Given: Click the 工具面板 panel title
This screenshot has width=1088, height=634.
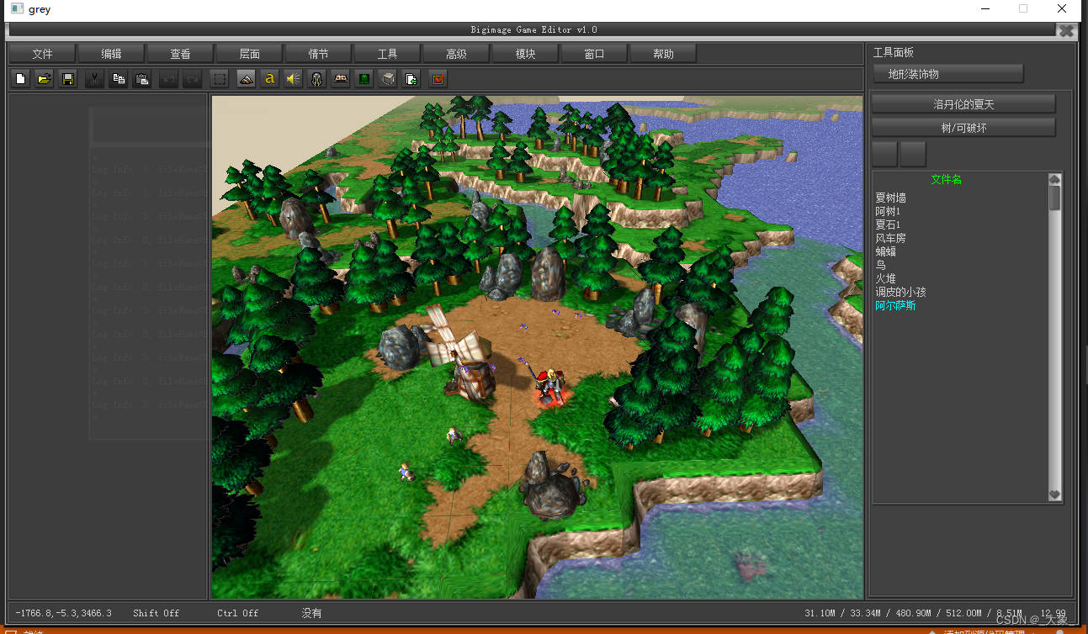Looking at the screenshot, I should (894, 52).
